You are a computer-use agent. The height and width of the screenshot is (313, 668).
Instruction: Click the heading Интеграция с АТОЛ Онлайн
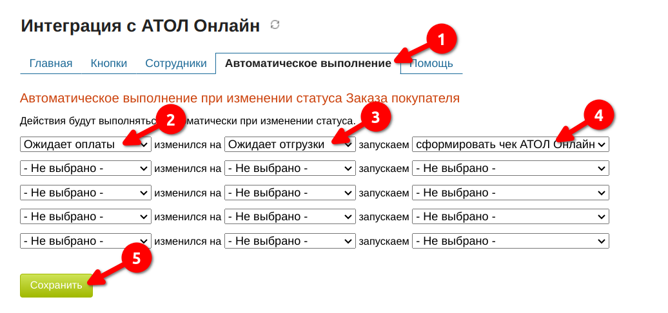[x=140, y=26]
